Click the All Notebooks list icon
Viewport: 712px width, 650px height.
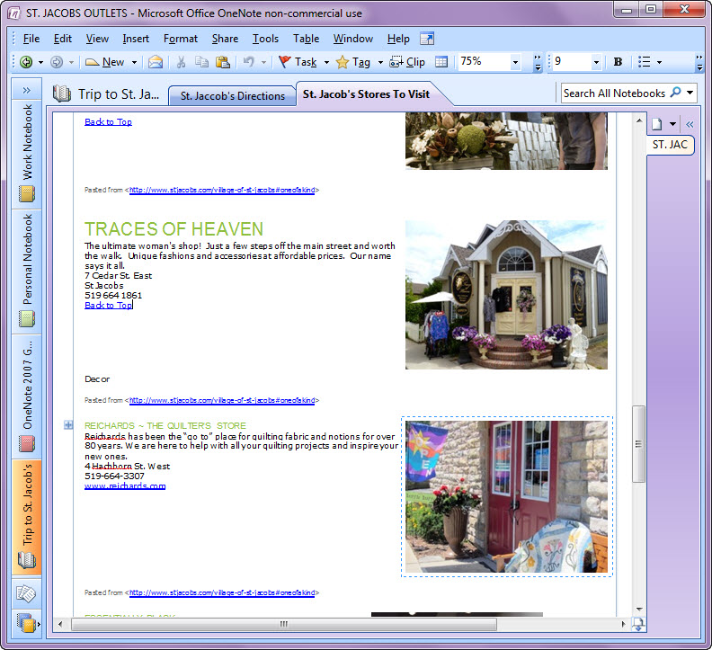[26, 622]
